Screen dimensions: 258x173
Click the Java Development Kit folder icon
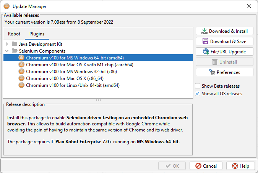(x=15, y=44)
